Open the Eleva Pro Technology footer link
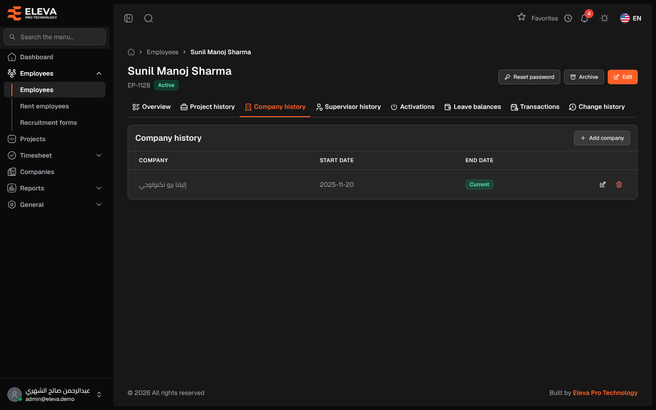Viewport: 656px width, 410px height. (605, 393)
